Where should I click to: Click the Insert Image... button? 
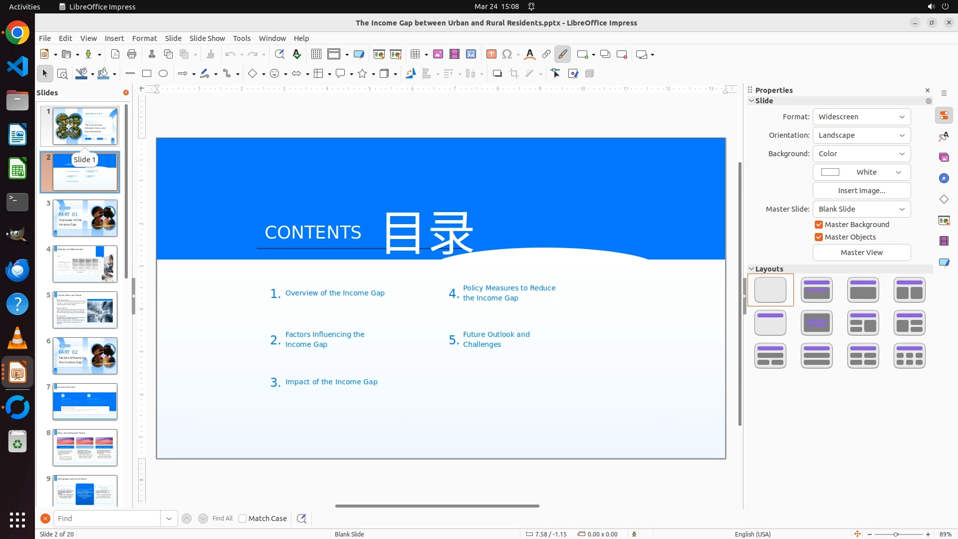point(861,191)
